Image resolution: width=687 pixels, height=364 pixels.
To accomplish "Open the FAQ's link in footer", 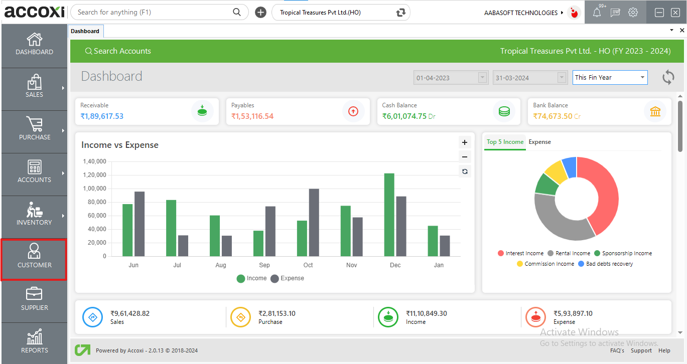I will [x=617, y=350].
